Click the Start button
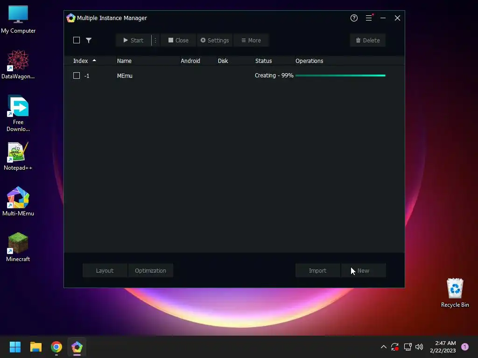This screenshot has height=358, width=478. pos(133,40)
